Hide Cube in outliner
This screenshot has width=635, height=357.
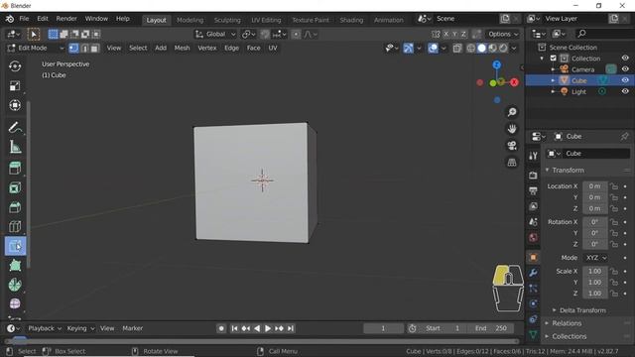tap(625, 80)
